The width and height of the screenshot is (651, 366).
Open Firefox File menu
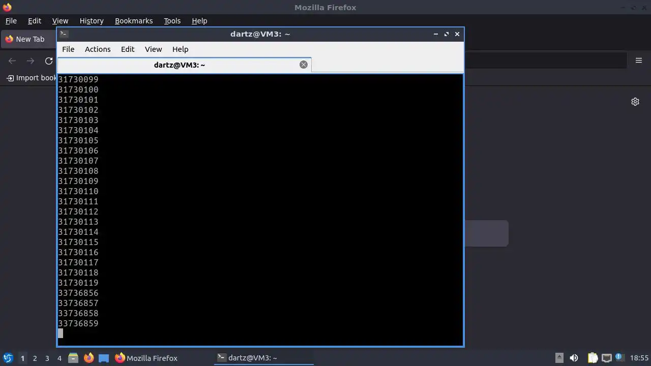11,21
